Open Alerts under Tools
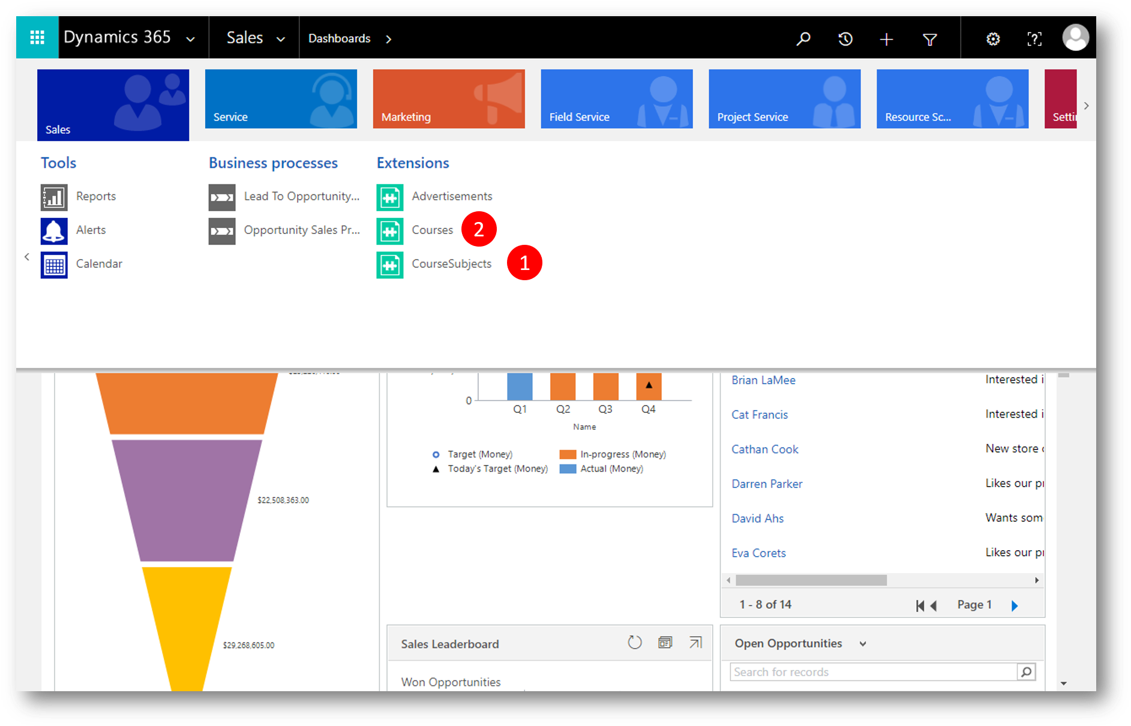This screenshot has height=726, width=1131. point(91,230)
